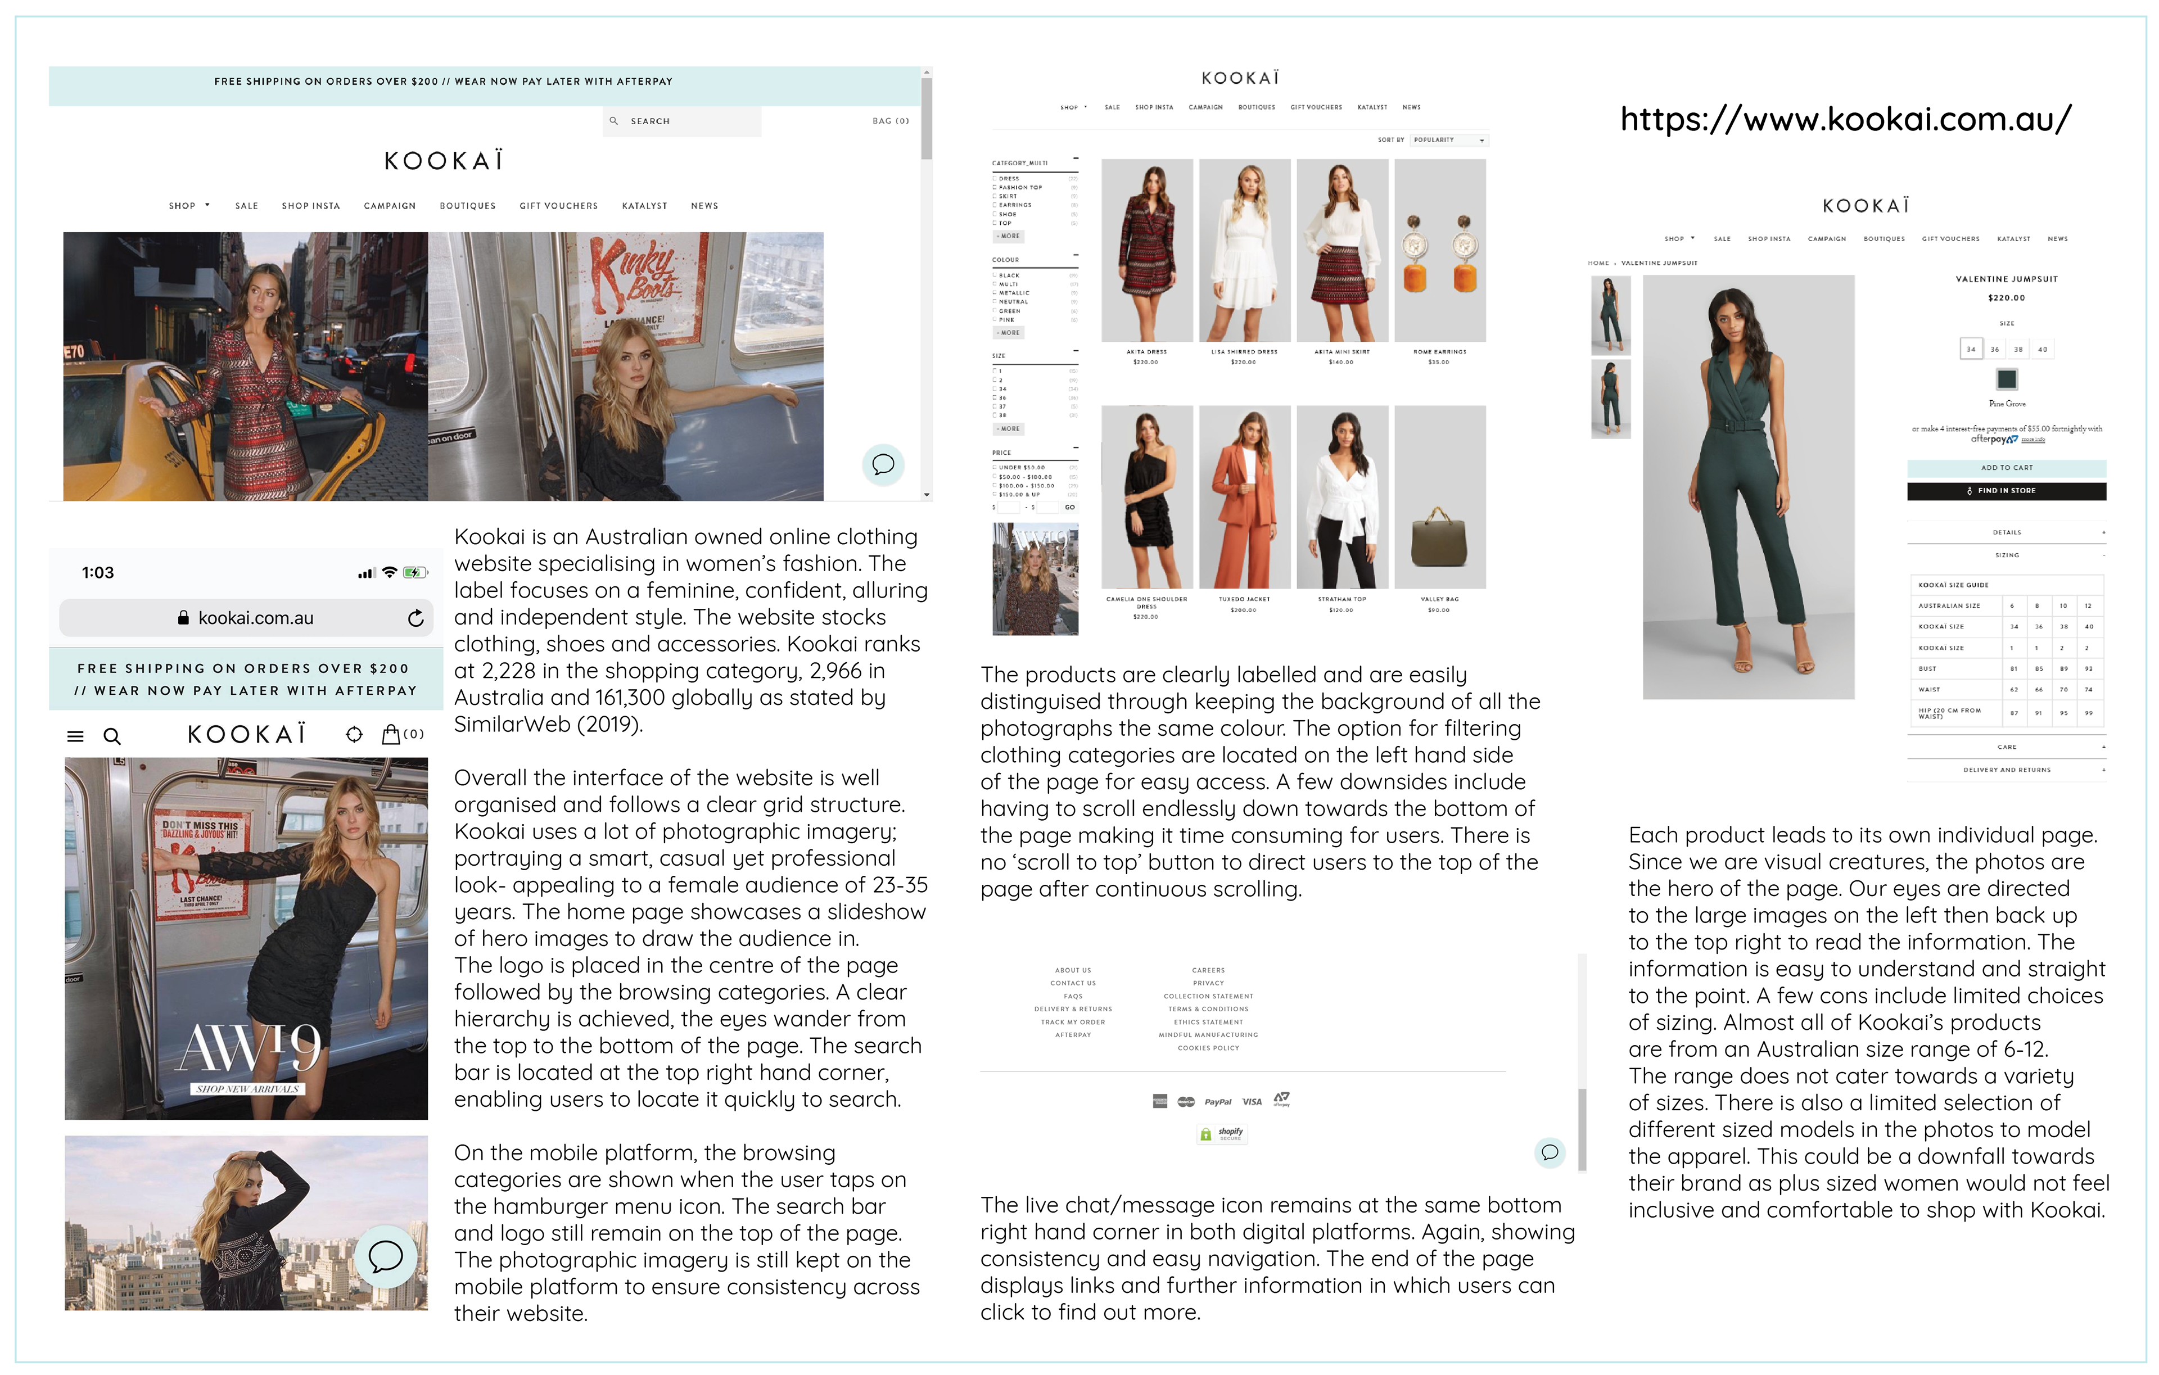The height and width of the screenshot is (1375, 2159).
Task: Open SALE in the homepage navigation
Action: (247, 206)
